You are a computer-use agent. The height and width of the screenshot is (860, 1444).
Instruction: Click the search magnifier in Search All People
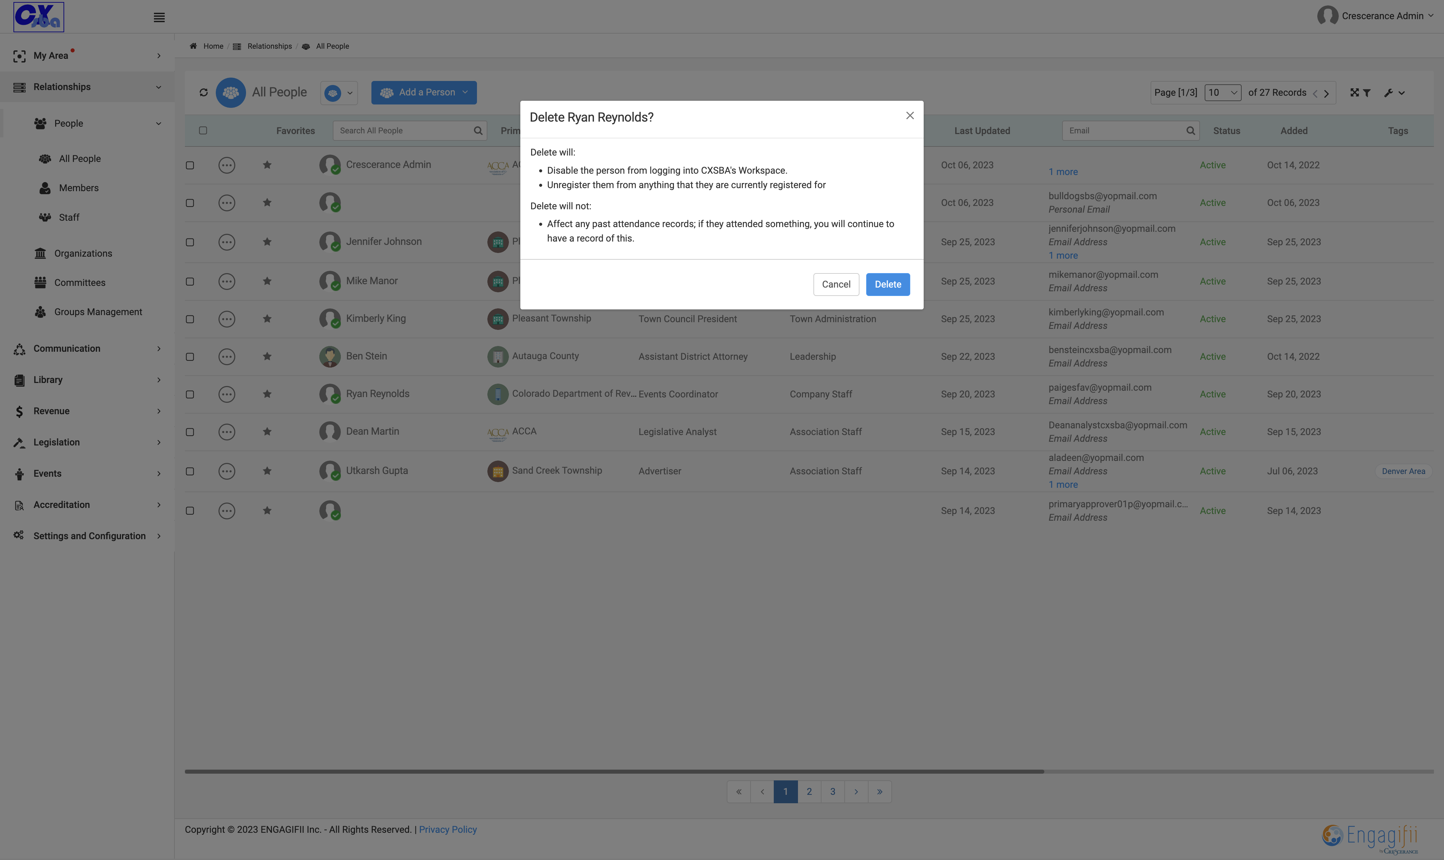[x=478, y=131]
